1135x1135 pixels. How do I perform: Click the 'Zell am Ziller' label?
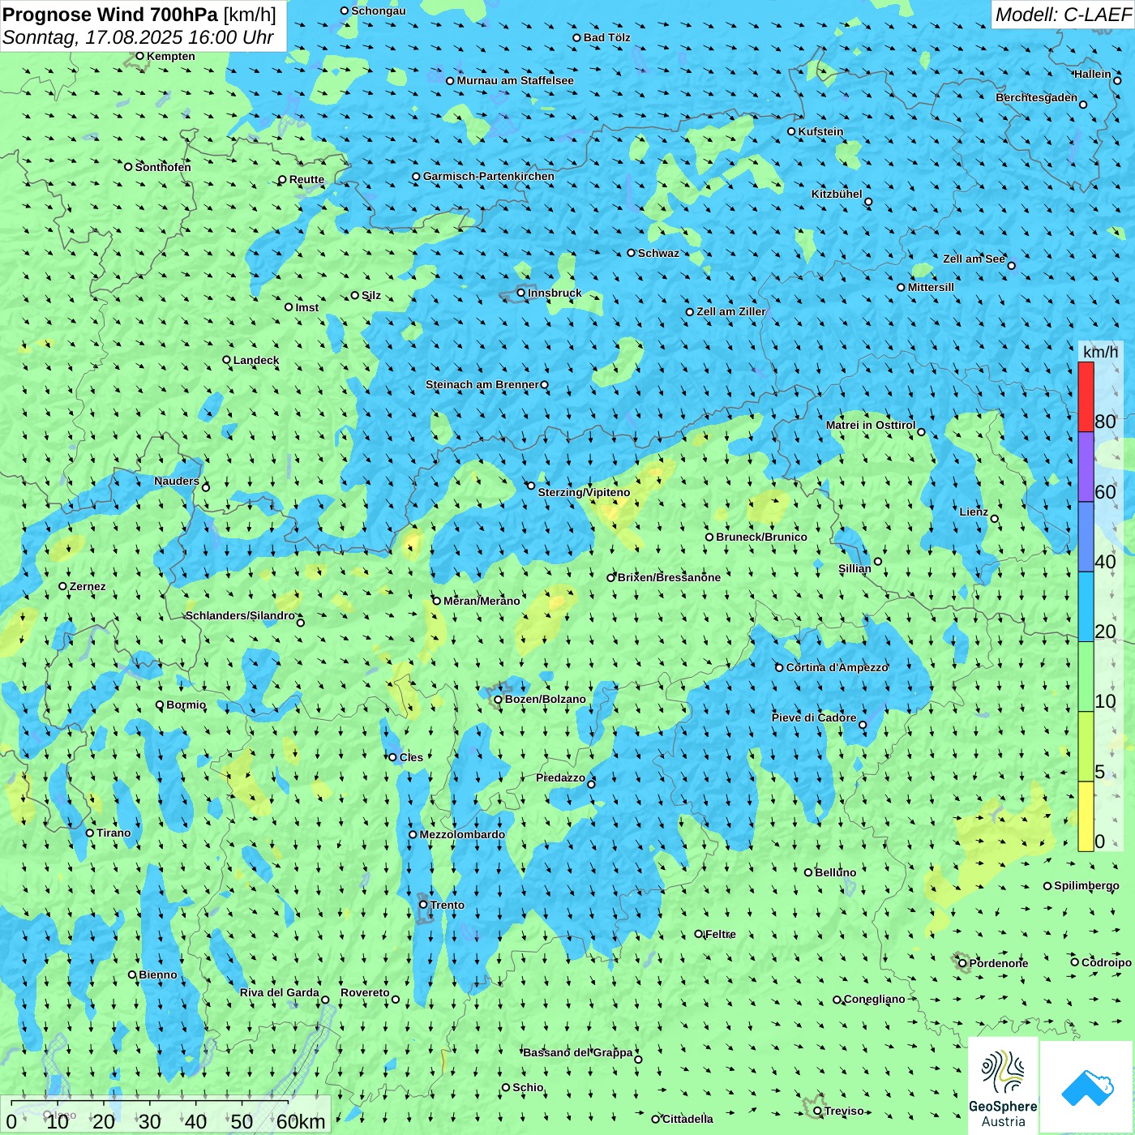click(730, 311)
